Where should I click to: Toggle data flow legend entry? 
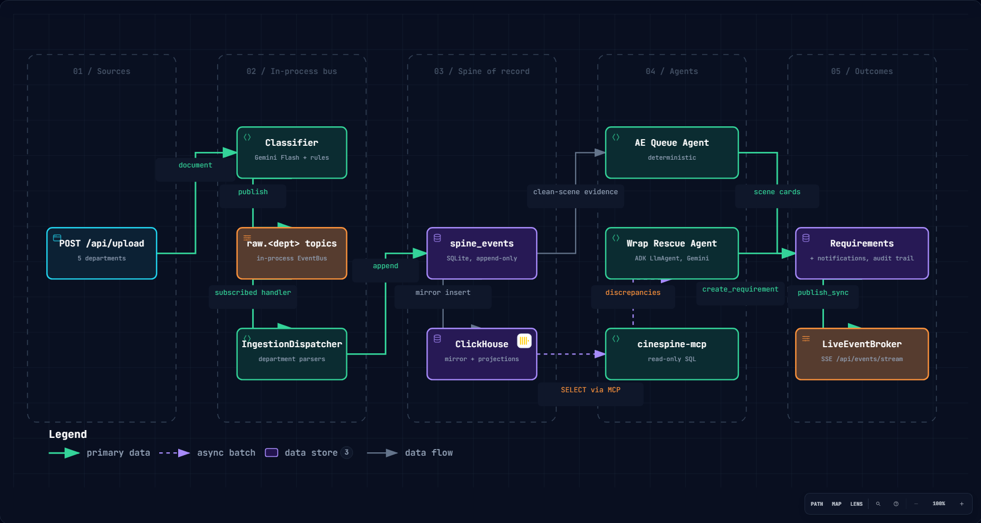(x=410, y=453)
